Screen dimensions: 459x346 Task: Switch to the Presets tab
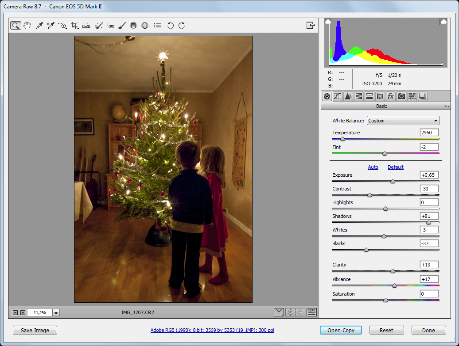coord(412,96)
